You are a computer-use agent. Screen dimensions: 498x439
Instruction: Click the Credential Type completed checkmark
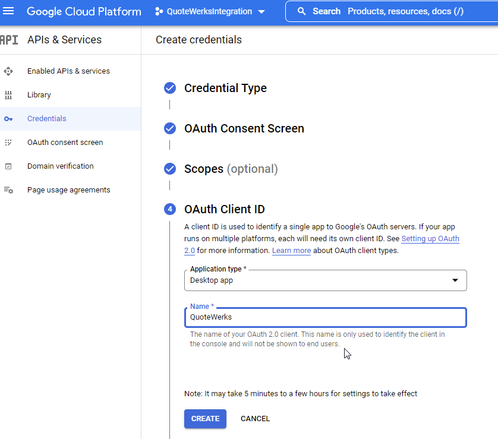pyautogui.click(x=170, y=89)
